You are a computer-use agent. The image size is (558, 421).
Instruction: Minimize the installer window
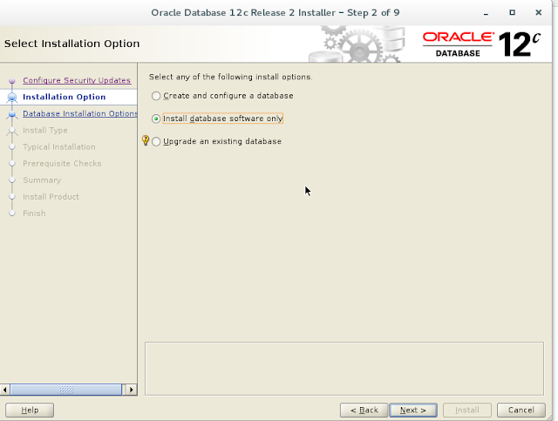(x=486, y=13)
